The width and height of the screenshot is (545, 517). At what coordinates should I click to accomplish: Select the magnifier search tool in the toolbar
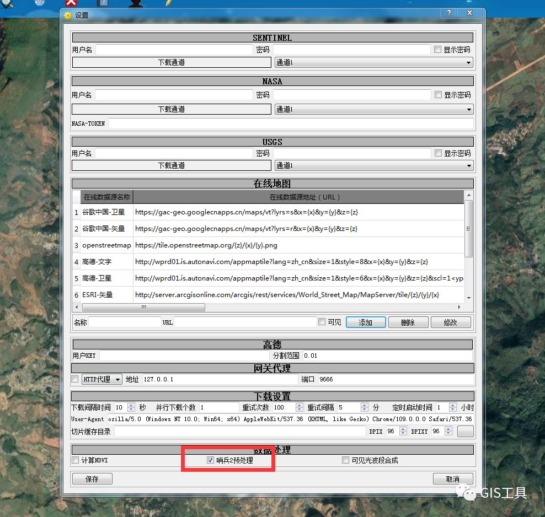6,3
